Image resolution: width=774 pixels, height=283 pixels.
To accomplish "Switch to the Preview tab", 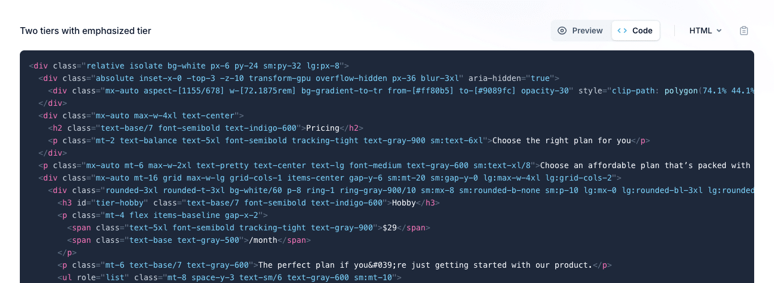I will [587, 31].
